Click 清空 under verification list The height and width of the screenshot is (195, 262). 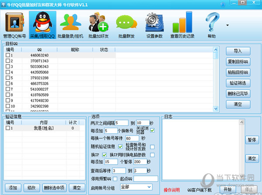(77, 188)
